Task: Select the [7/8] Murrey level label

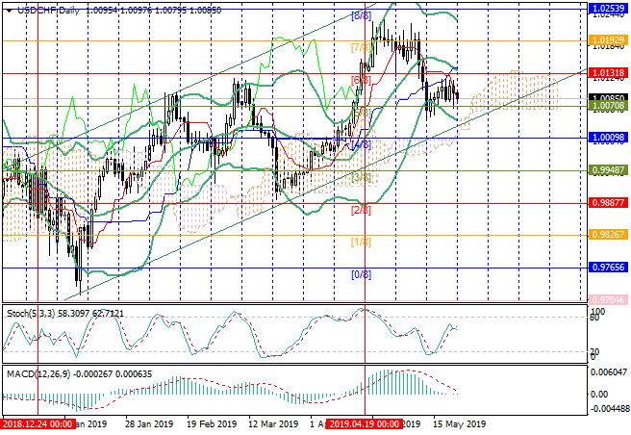Action: click(x=361, y=48)
